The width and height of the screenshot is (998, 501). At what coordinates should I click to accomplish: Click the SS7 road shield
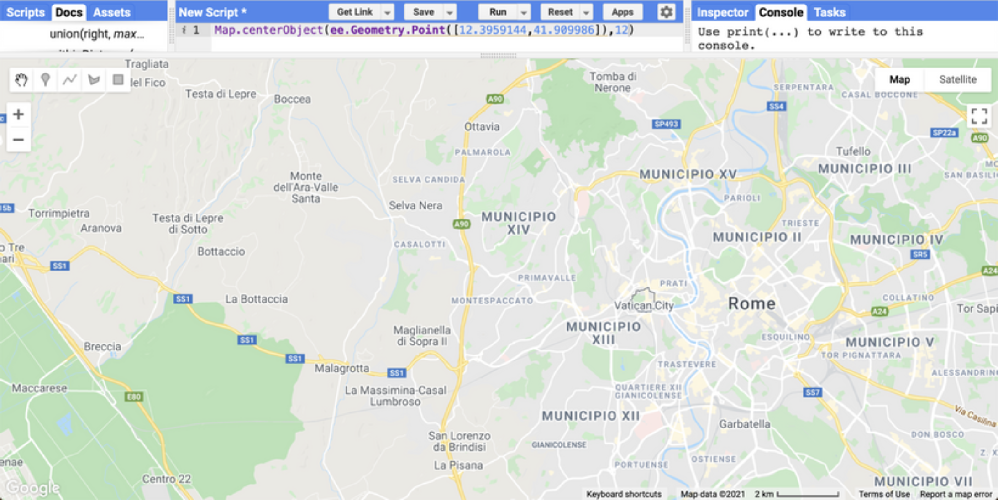pos(813,392)
